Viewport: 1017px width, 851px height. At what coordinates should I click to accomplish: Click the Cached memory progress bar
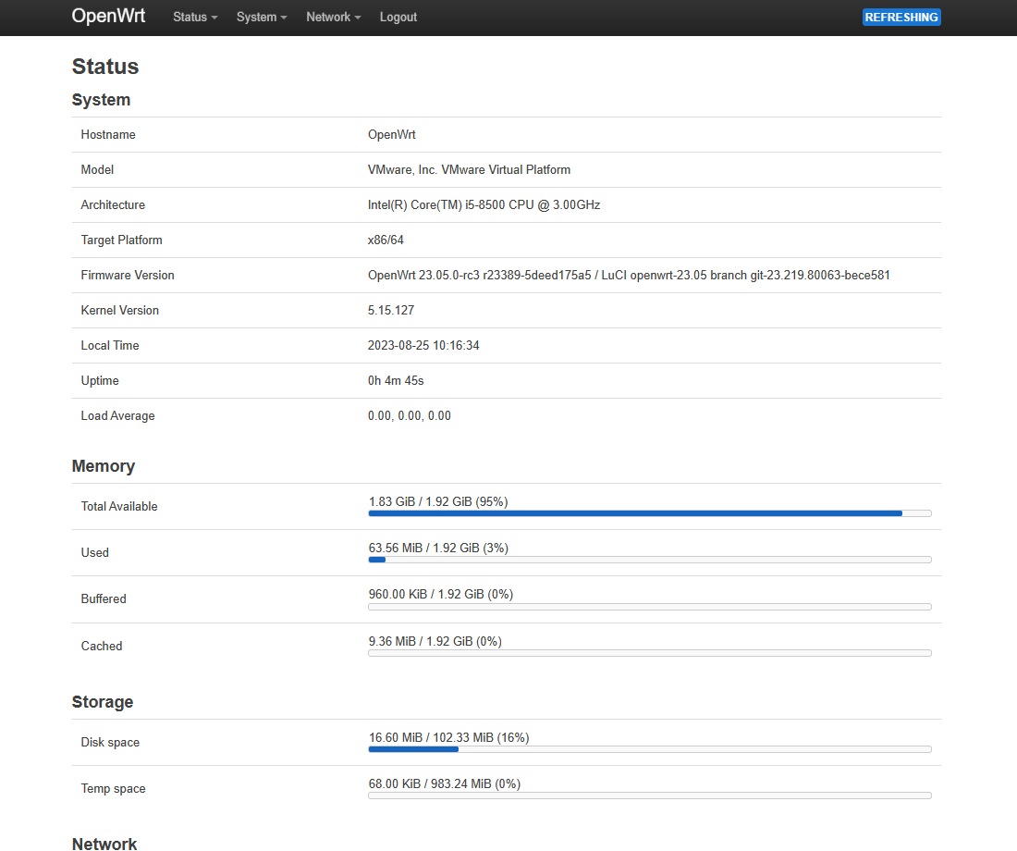[x=649, y=653]
